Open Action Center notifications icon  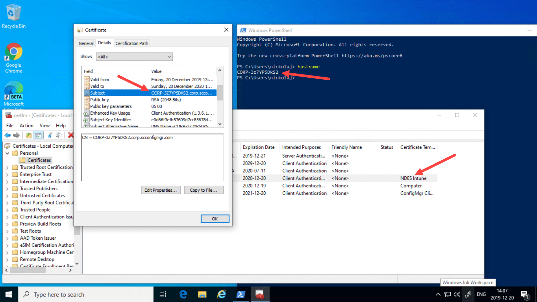(524, 295)
